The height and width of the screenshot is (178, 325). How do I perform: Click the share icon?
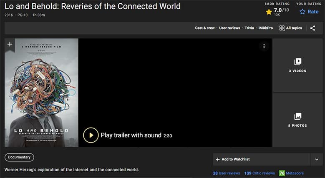312,28
